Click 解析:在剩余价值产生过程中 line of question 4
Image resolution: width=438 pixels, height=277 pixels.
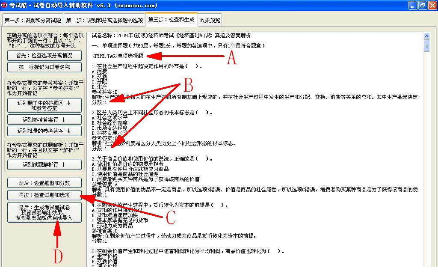174,236
